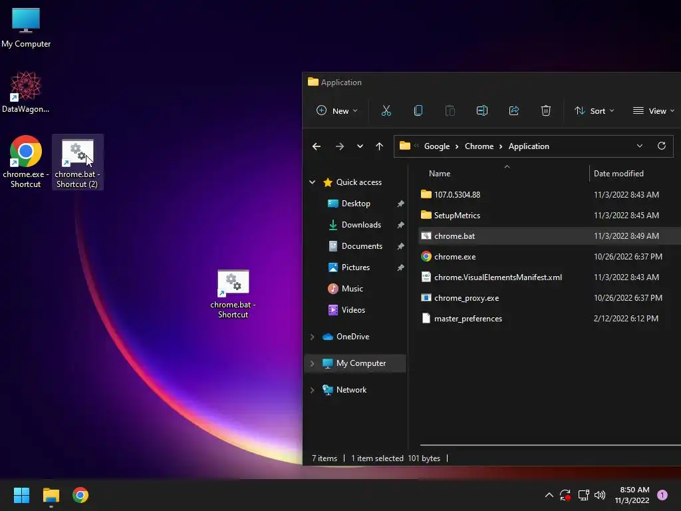Open the View options dropdown
681x511 pixels.
(654, 111)
